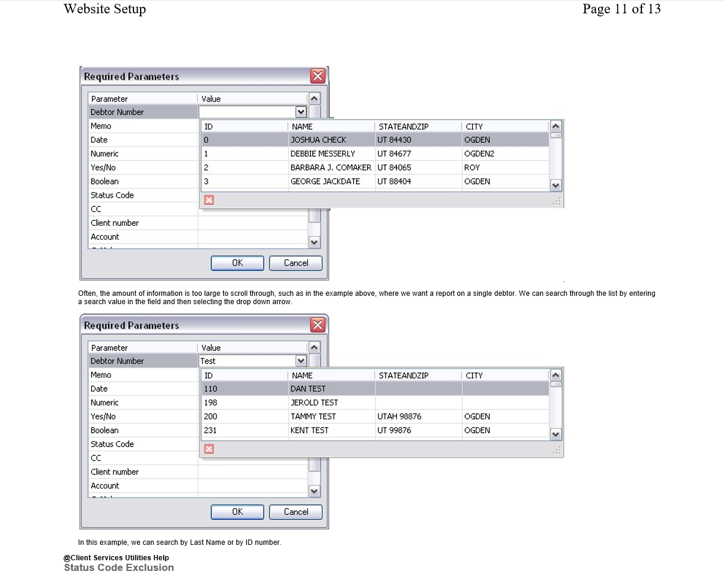Sort by the CITY column header in the lower list
725x581 pixels.
click(x=505, y=375)
